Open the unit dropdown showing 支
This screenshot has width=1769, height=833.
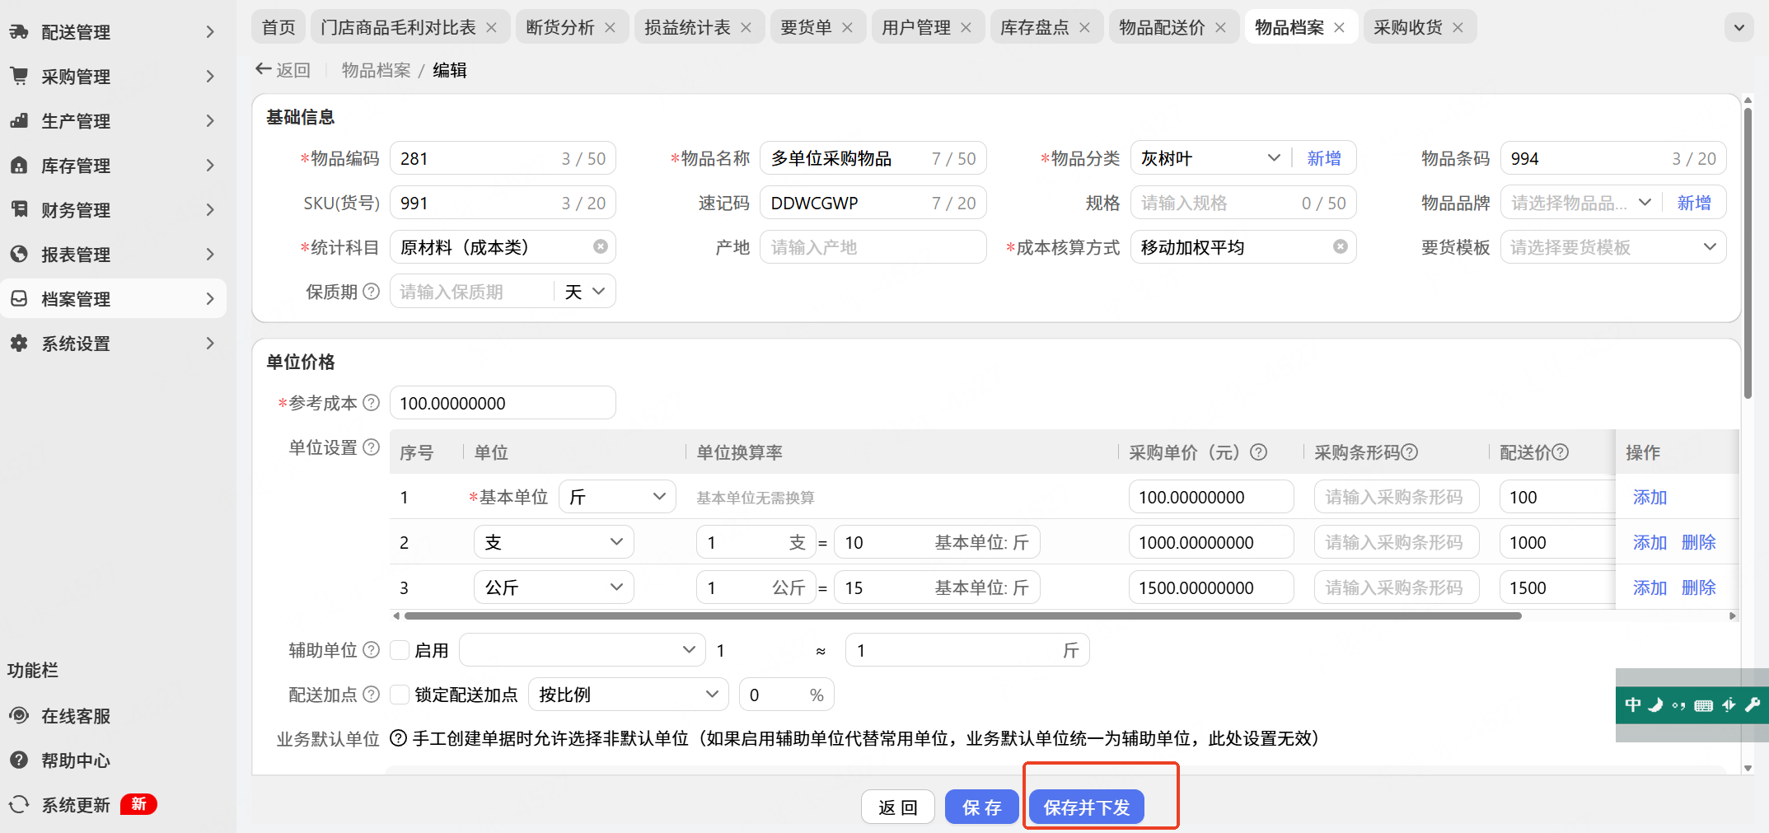pyautogui.click(x=554, y=542)
